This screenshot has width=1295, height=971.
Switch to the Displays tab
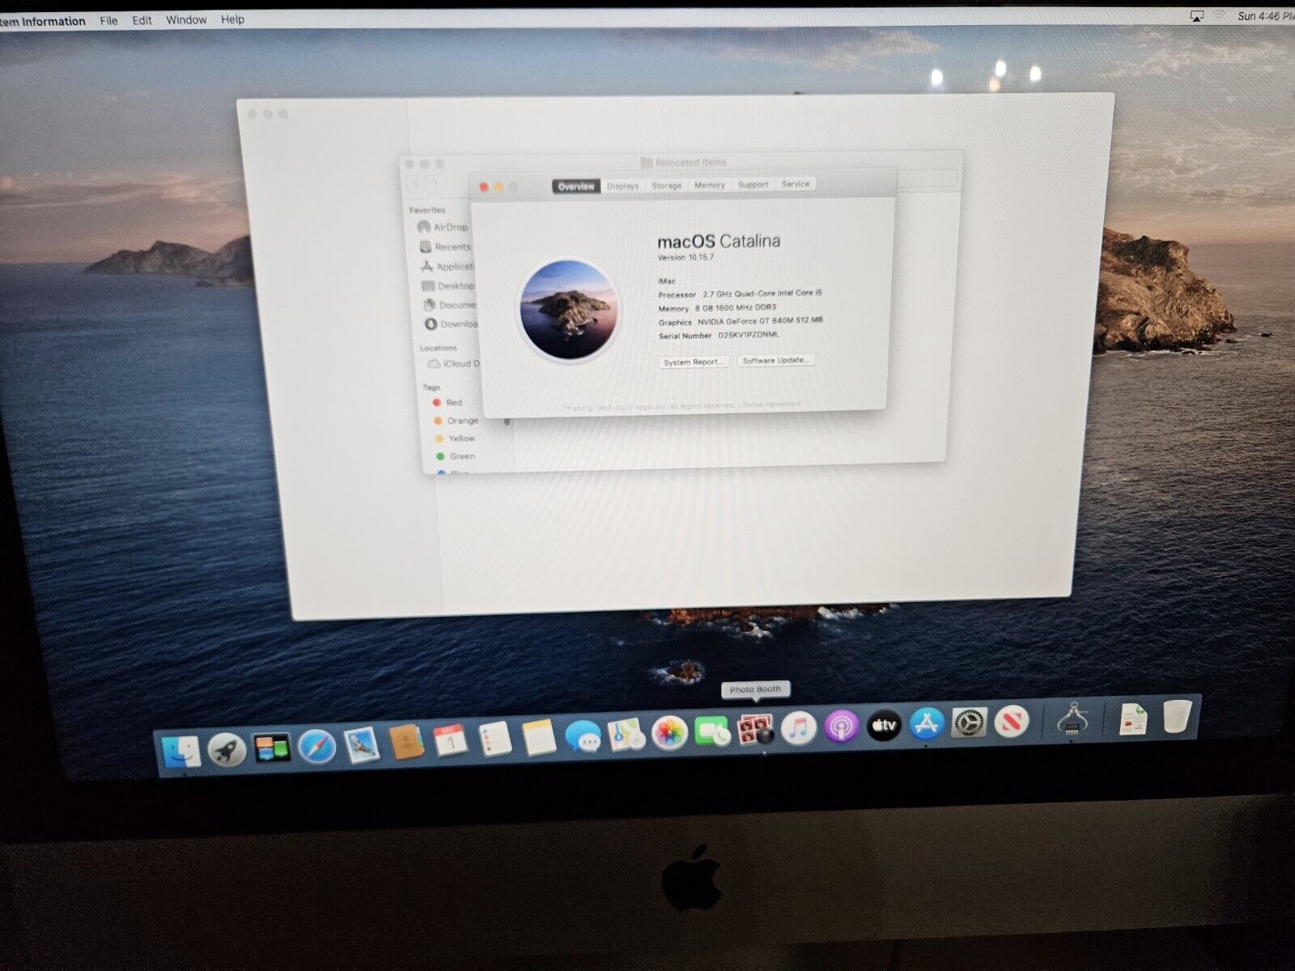[622, 186]
